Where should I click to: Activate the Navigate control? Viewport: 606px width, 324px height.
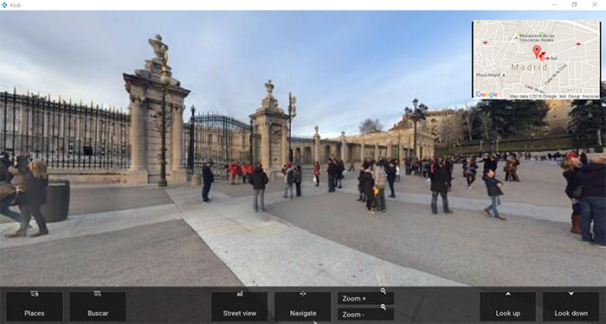tap(303, 306)
